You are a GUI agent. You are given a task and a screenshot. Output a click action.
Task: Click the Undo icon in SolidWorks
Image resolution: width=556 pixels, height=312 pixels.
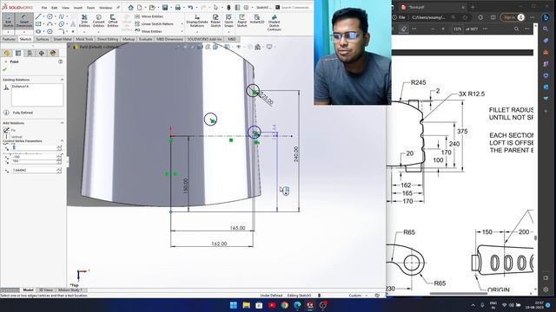(x=190, y=8)
